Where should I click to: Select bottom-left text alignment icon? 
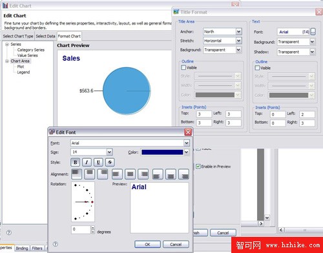158,174
